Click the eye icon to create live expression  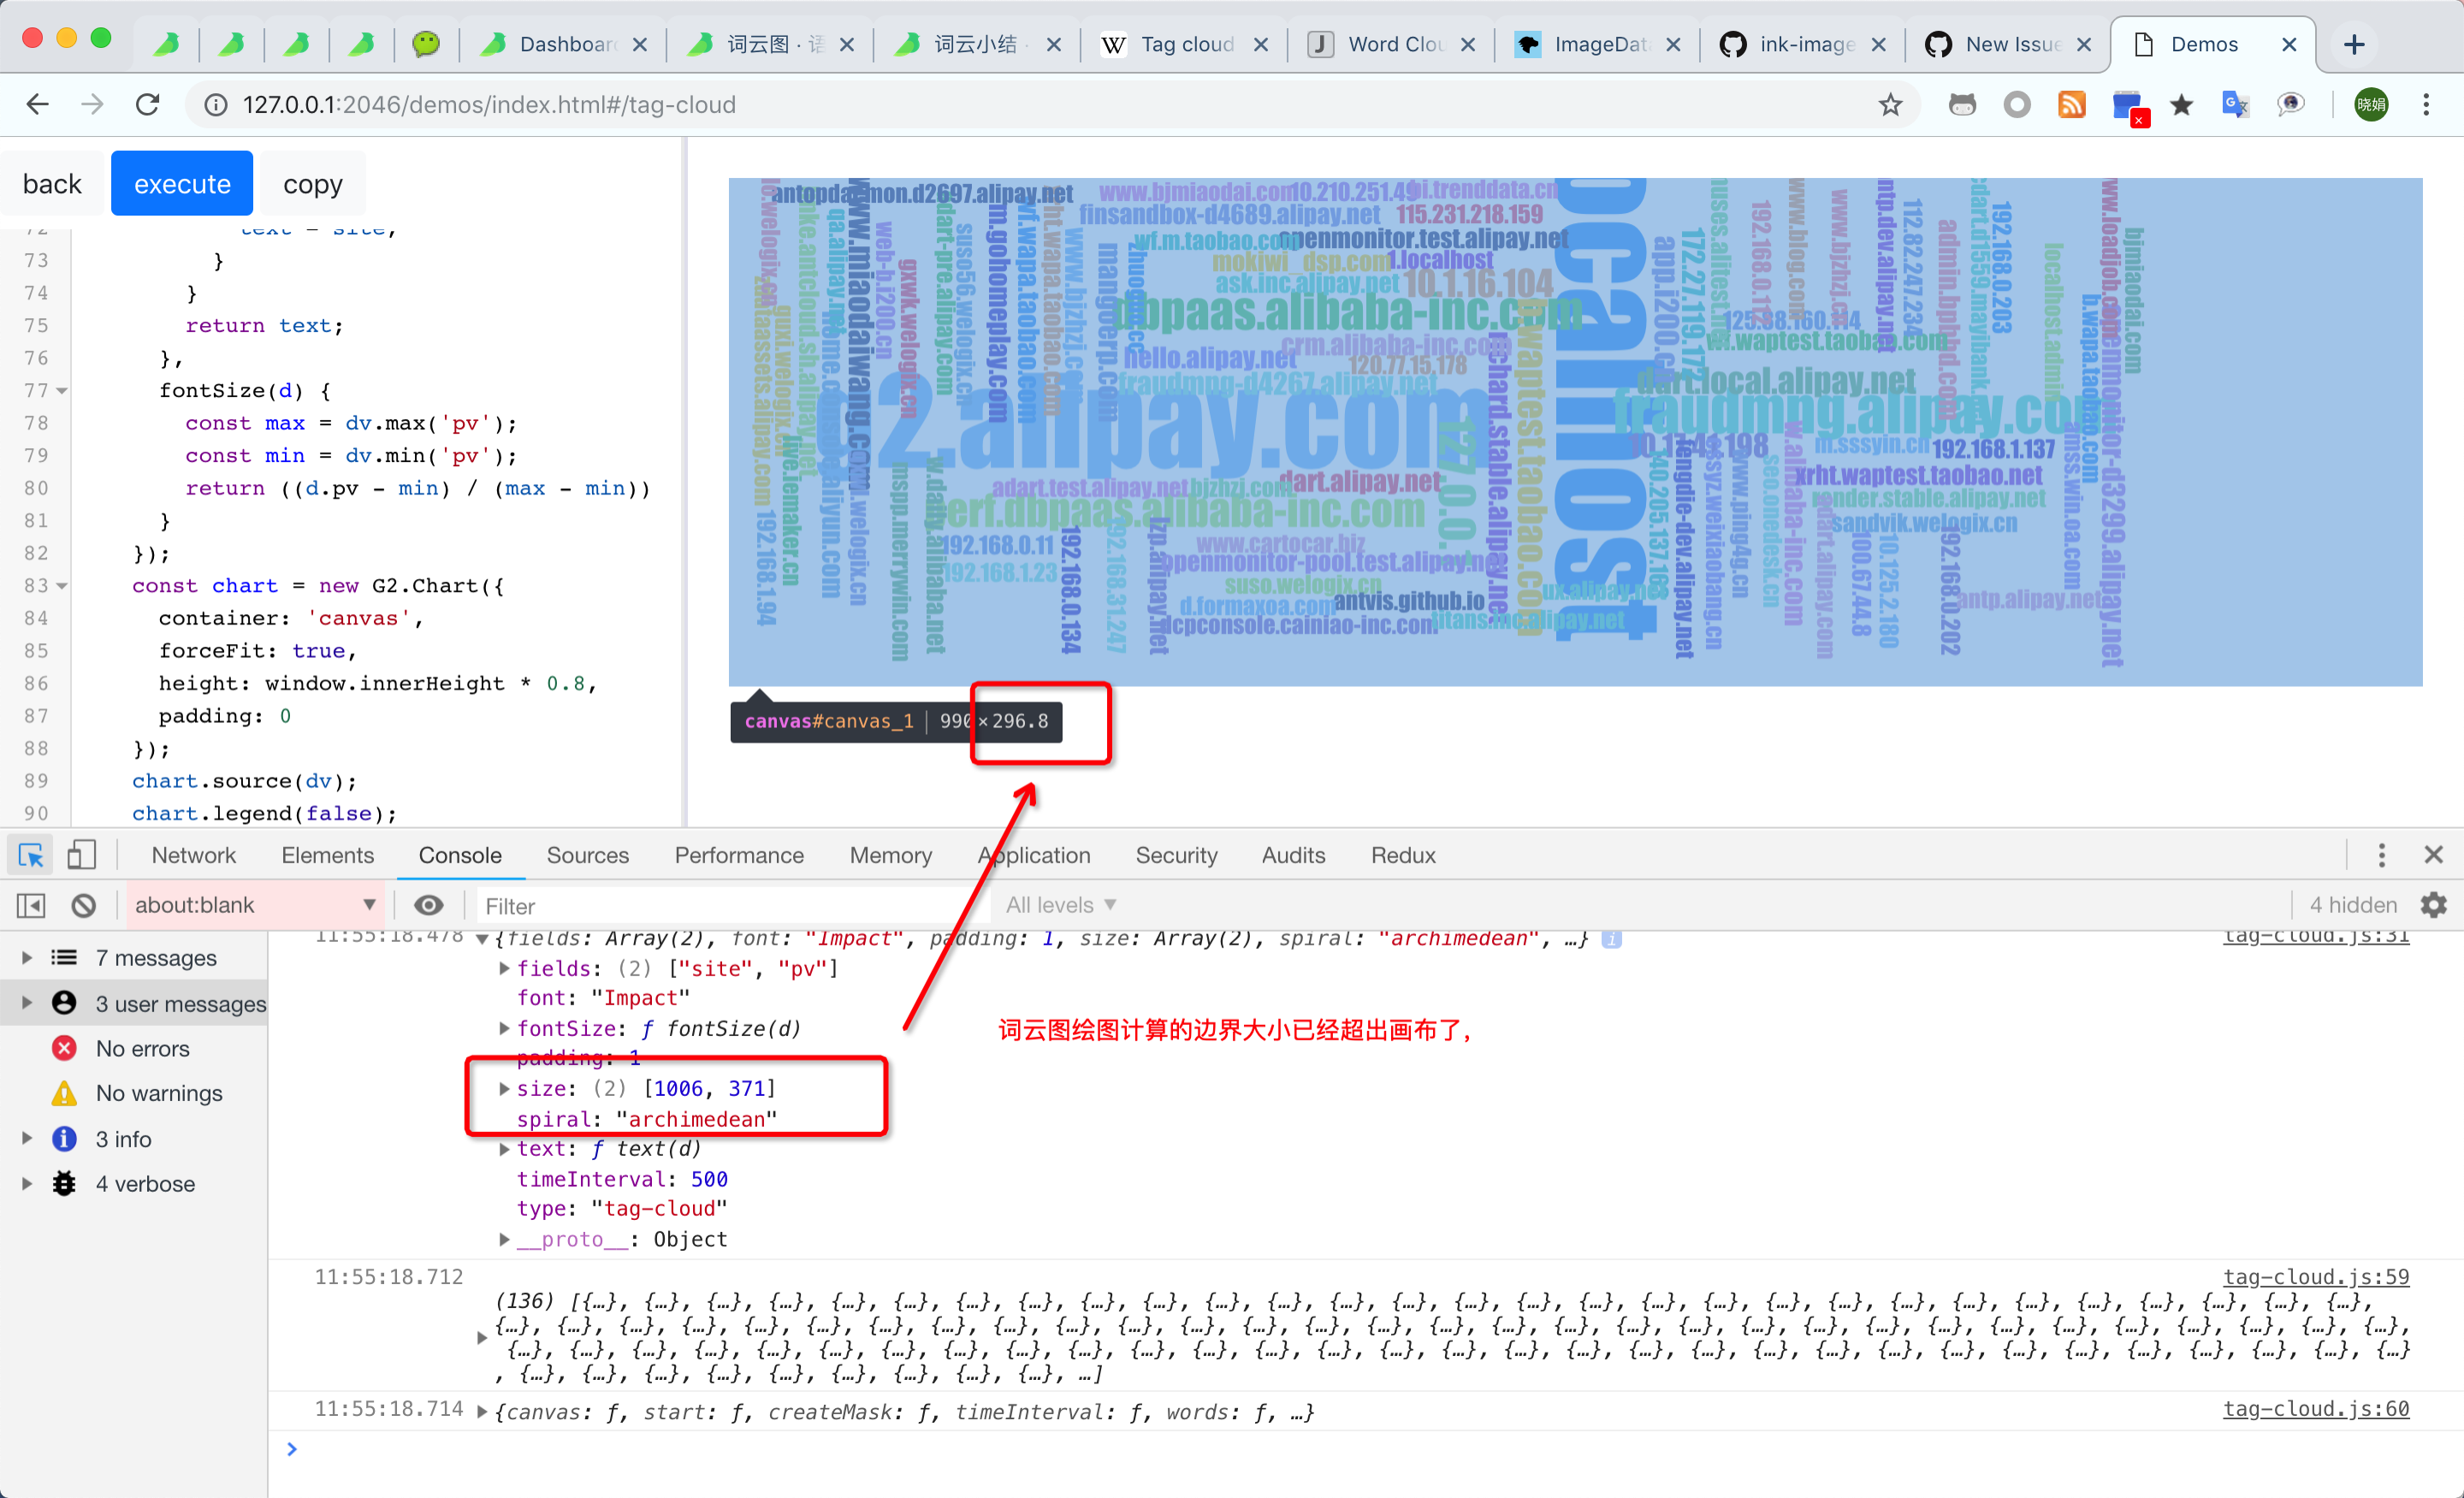pos(429,905)
